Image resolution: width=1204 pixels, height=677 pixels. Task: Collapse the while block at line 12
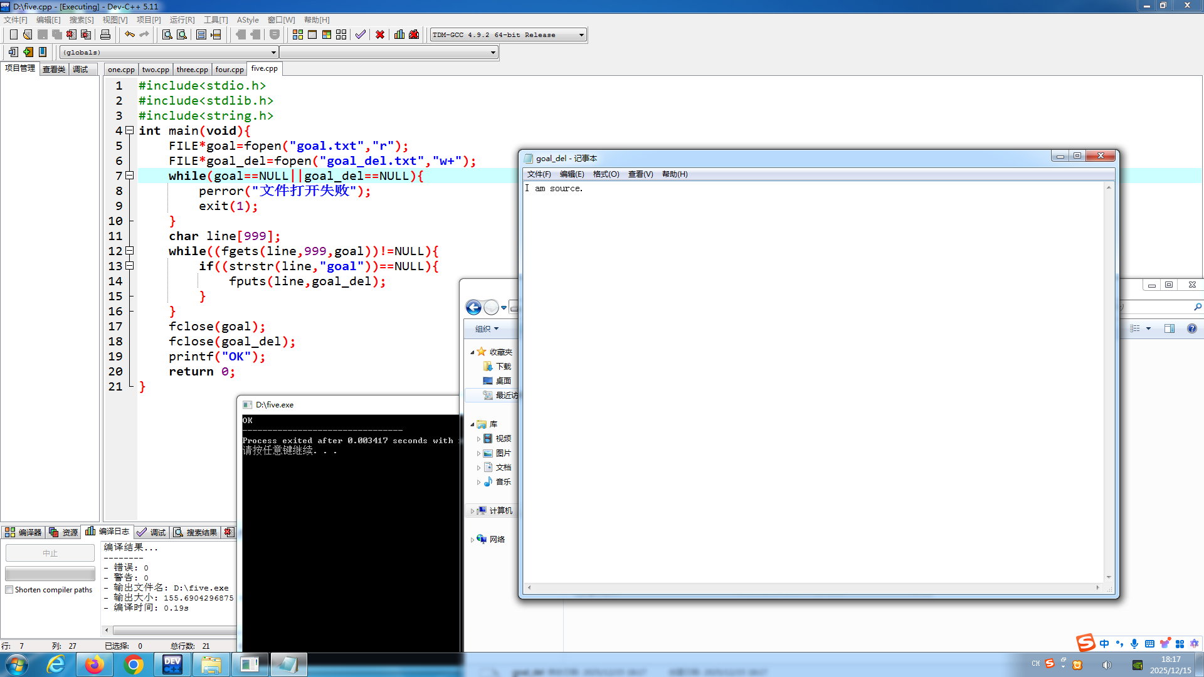click(x=130, y=251)
